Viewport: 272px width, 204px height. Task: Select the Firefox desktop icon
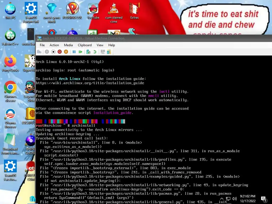[x=10, y=63]
